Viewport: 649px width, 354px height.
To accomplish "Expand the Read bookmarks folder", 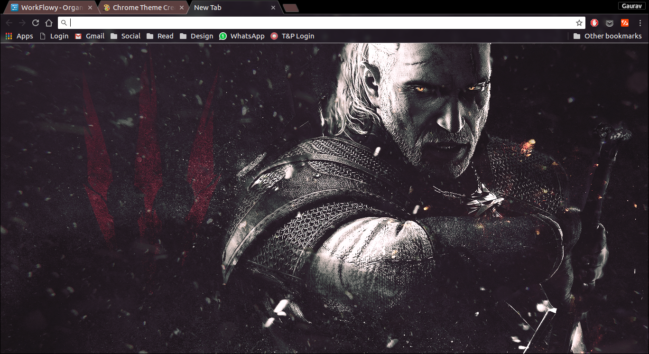I will 160,36.
